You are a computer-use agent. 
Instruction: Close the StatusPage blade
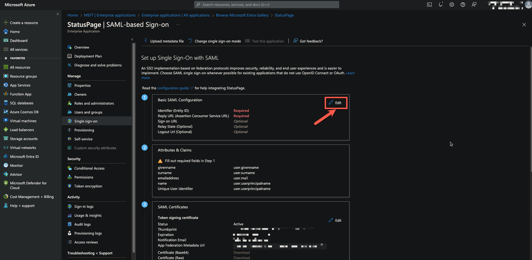(x=524, y=25)
